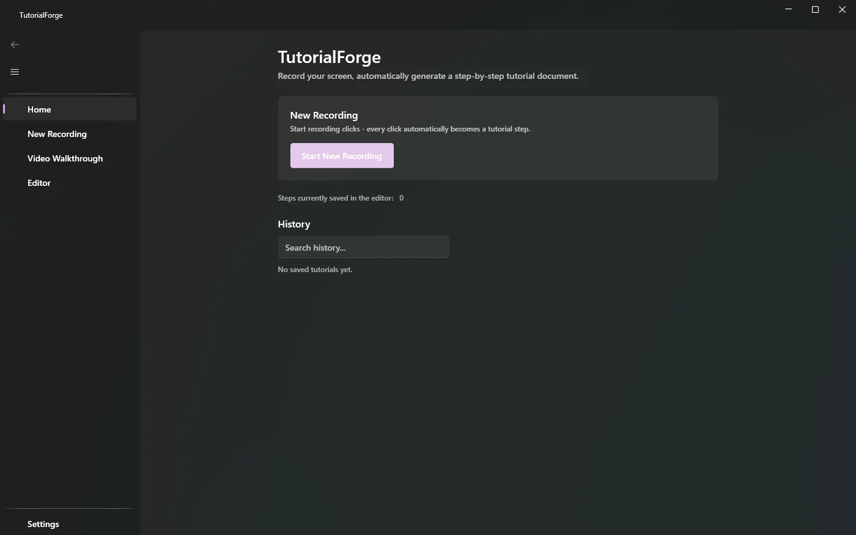The width and height of the screenshot is (856, 535).
Task: Open the Video Walkthrough page
Action: [70, 158]
